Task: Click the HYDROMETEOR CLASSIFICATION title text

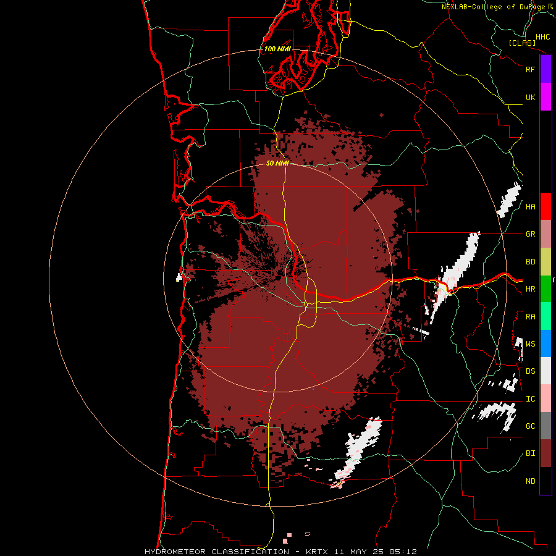Action: pyautogui.click(x=217, y=552)
